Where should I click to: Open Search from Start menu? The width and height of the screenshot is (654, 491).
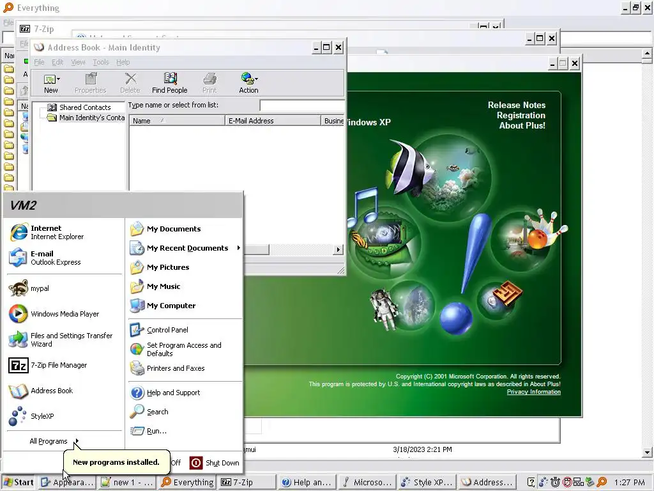click(185, 412)
